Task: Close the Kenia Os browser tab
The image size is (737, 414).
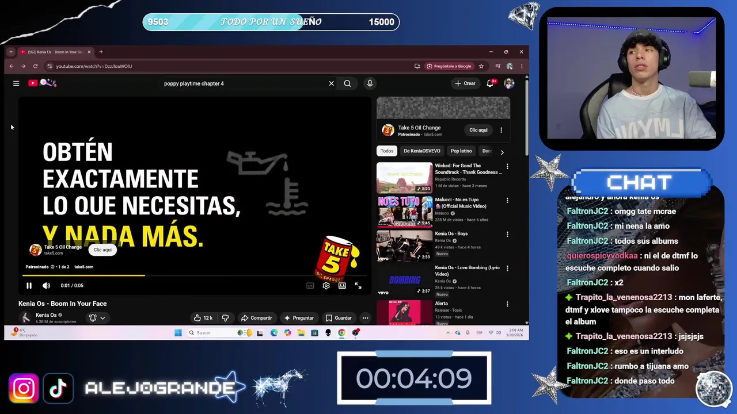Action: tap(89, 52)
